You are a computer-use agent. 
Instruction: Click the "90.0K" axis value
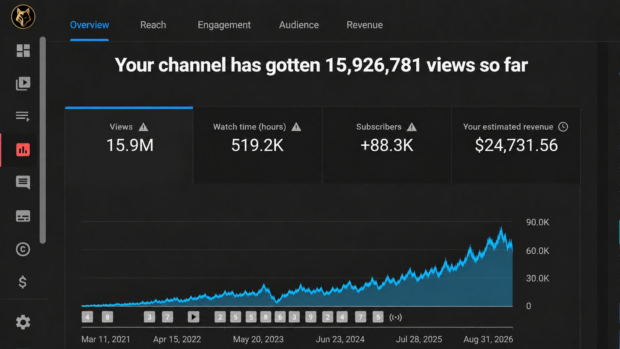click(538, 222)
